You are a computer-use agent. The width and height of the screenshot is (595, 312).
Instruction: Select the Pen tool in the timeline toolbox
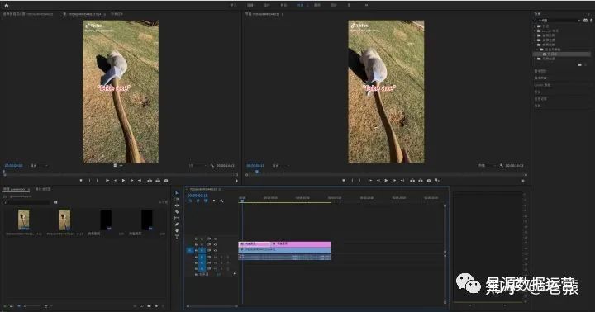pyautogui.click(x=177, y=224)
